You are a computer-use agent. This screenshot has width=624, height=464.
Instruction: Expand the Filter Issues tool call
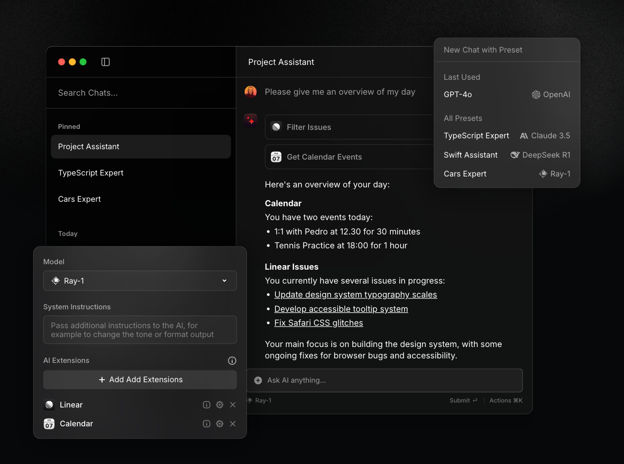click(349, 127)
